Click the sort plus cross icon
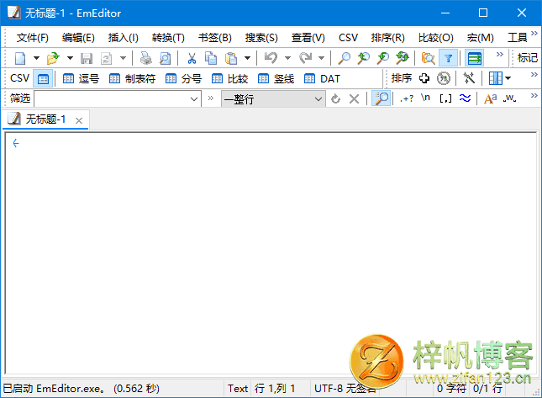 424,78
